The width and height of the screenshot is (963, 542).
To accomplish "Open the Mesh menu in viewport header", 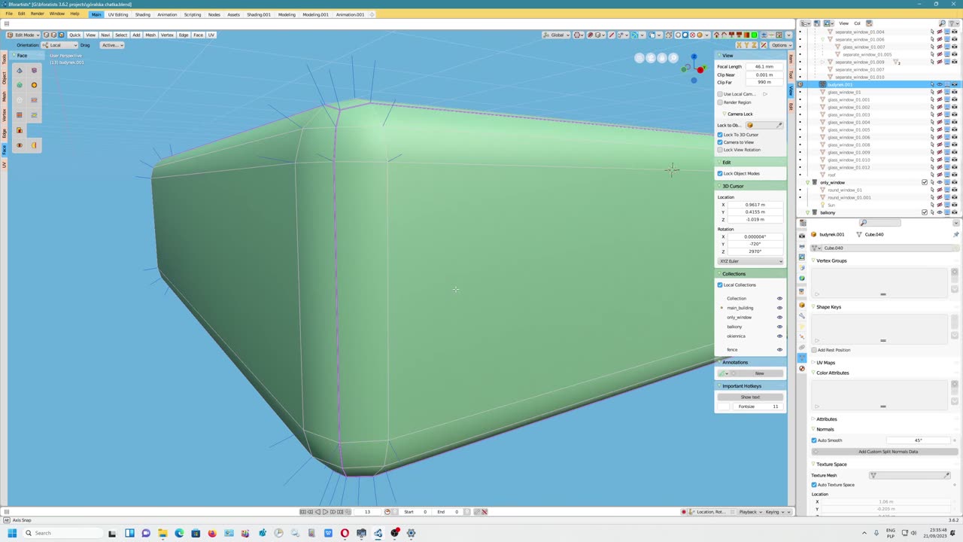I will click(x=150, y=35).
